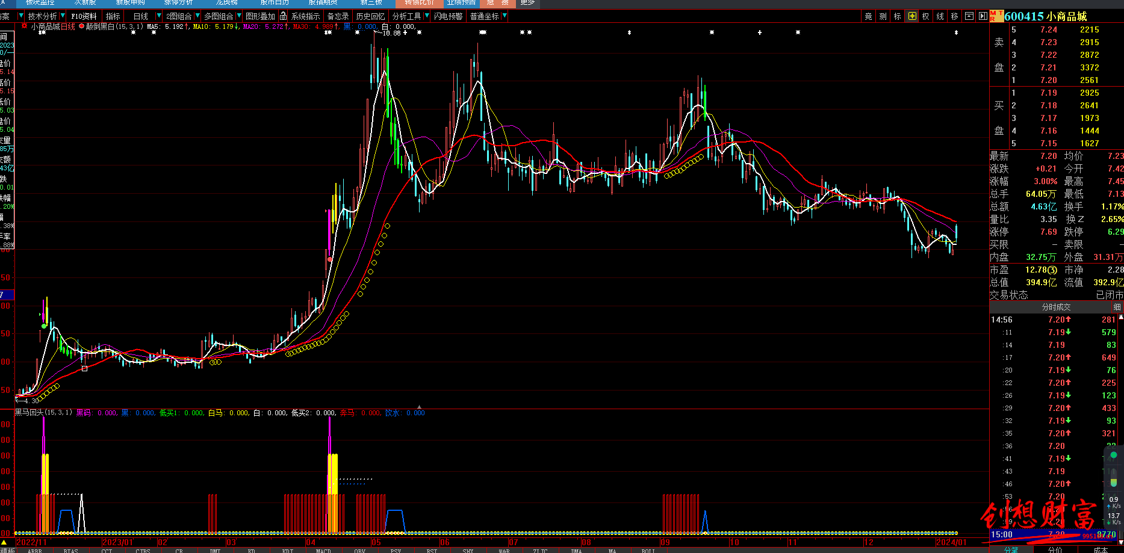Click the 2023/01 date on time axis
1124x553 pixels.
(117, 542)
